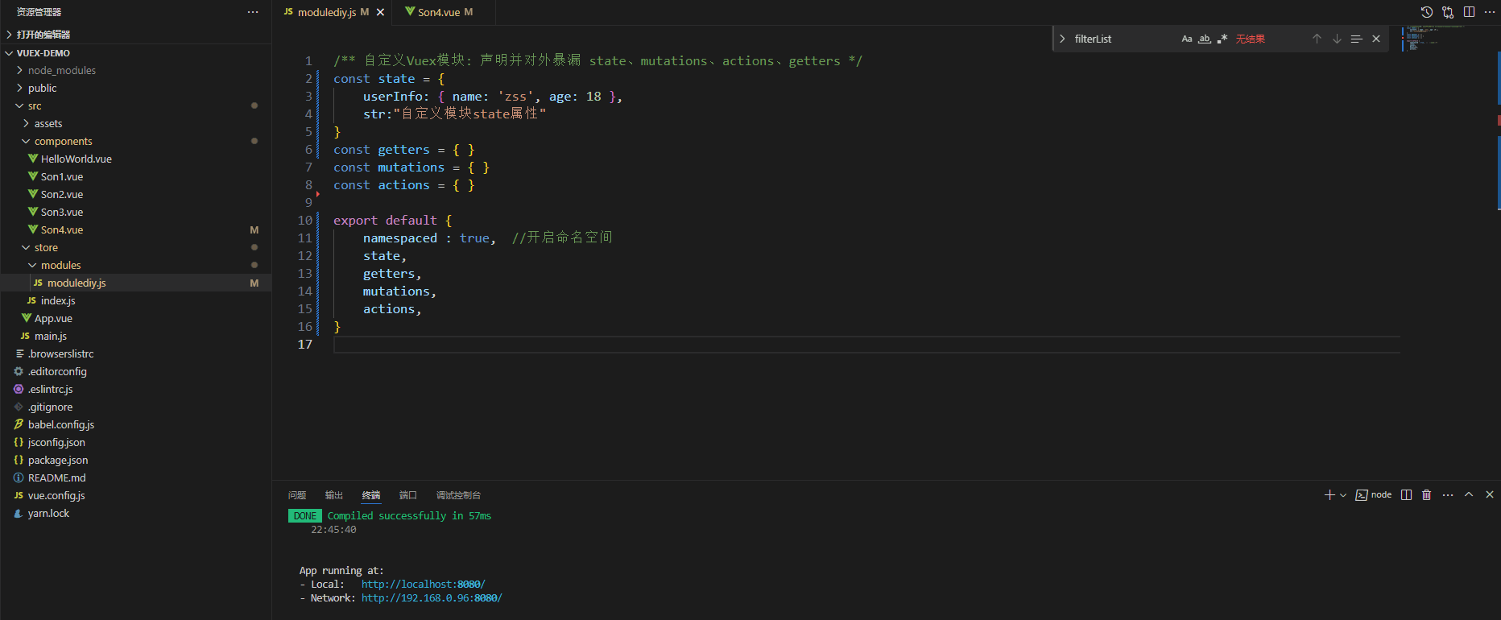Click the filterList search input
The height and width of the screenshot is (620, 1501).
(1123, 39)
